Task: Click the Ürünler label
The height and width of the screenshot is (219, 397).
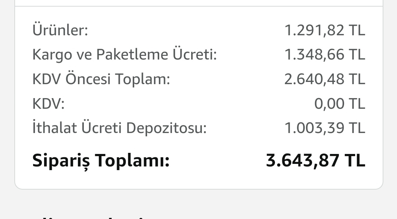Action: [60, 30]
